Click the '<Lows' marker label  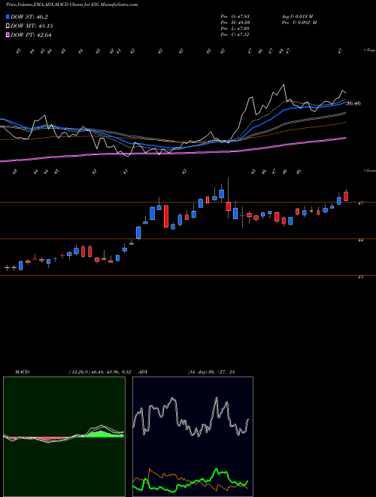click(x=370, y=171)
